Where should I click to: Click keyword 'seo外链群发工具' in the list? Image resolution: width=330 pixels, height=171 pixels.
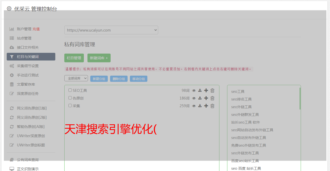click(245, 115)
